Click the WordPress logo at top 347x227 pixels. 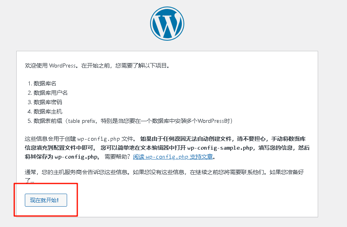(167, 24)
